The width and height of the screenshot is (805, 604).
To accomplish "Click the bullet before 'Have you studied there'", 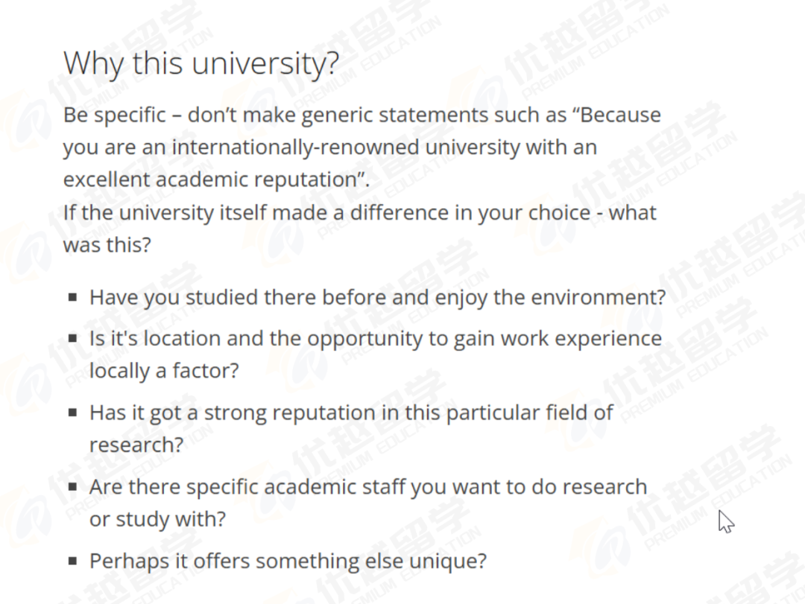I will 73,297.
